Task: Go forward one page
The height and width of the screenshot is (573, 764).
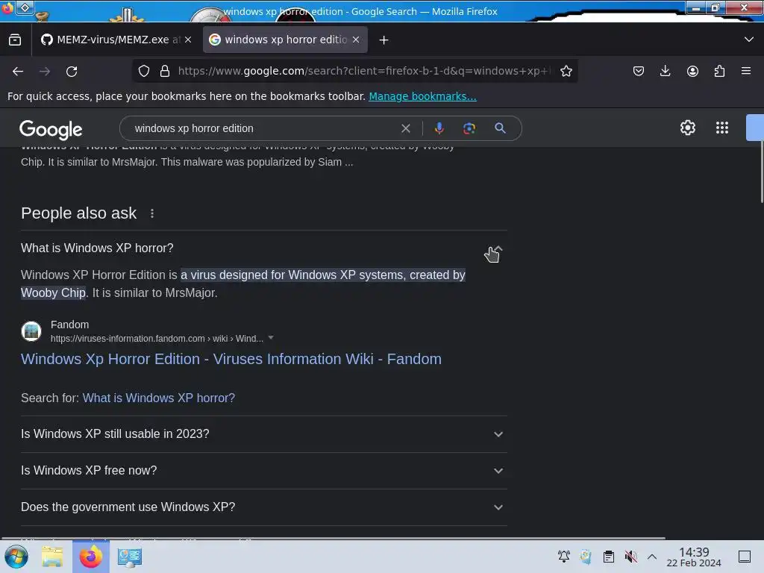Action: point(45,72)
